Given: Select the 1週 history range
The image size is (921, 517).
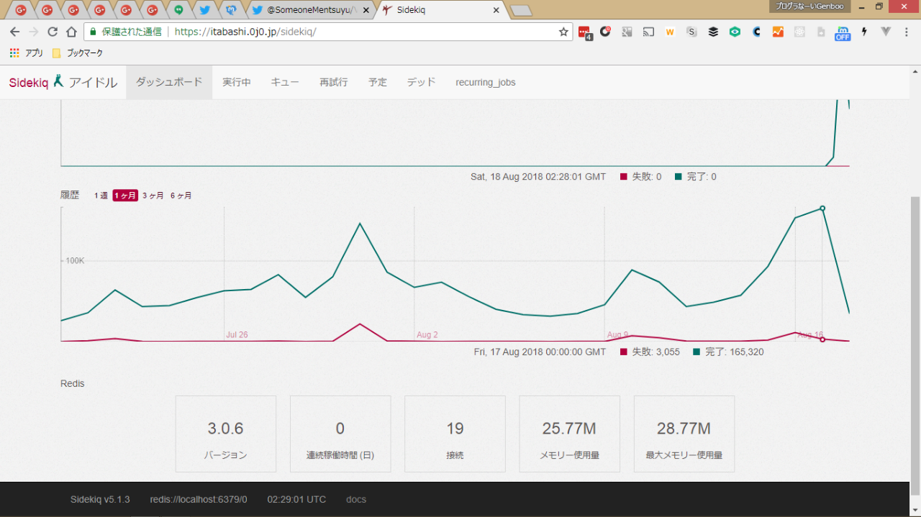Looking at the screenshot, I should click(101, 196).
